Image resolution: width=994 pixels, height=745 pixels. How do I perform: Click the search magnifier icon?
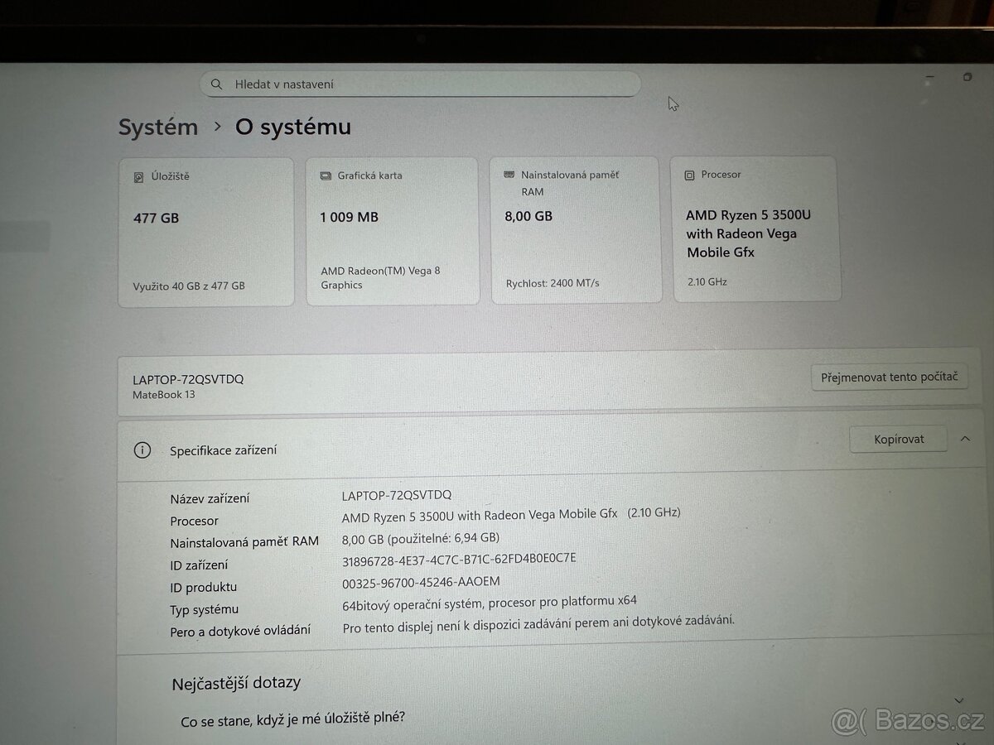216,84
